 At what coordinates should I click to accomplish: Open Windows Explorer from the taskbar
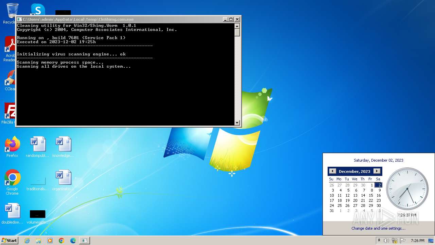[x=38, y=241]
